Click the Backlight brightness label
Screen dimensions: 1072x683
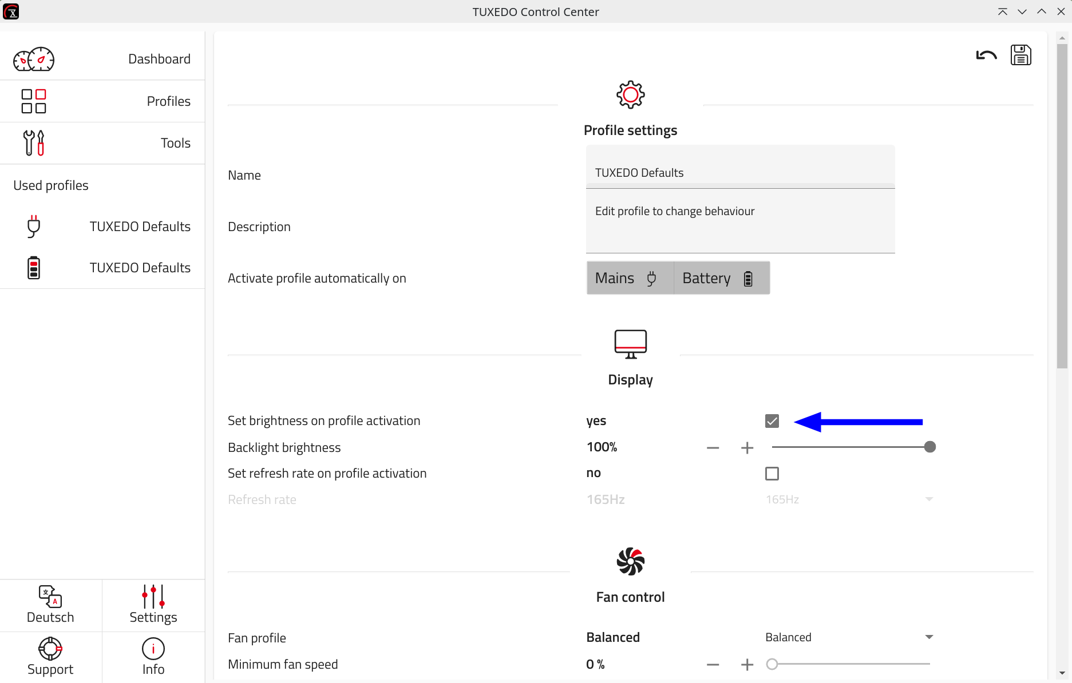(x=284, y=447)
